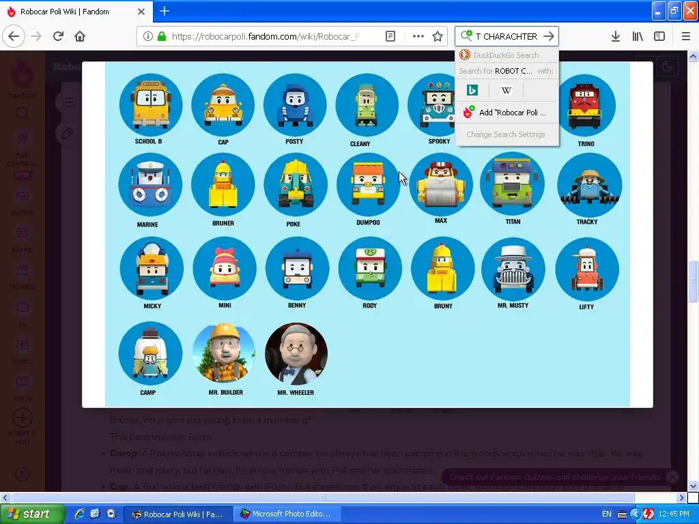Click Robocar Poli Wiki taskbar button
699x524 pixels.
pyautogui.click(x=178, y=514)
